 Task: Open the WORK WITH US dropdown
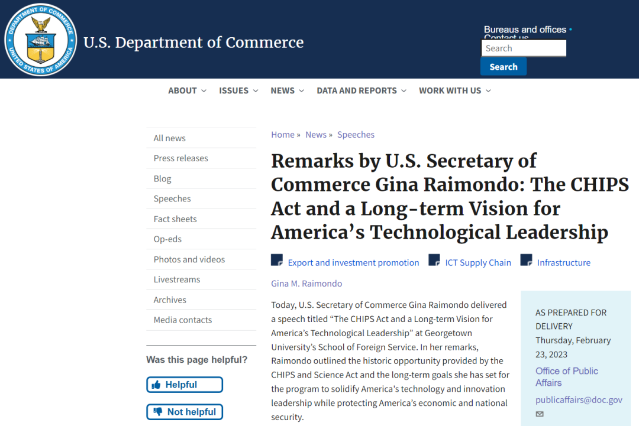(455, 91)
